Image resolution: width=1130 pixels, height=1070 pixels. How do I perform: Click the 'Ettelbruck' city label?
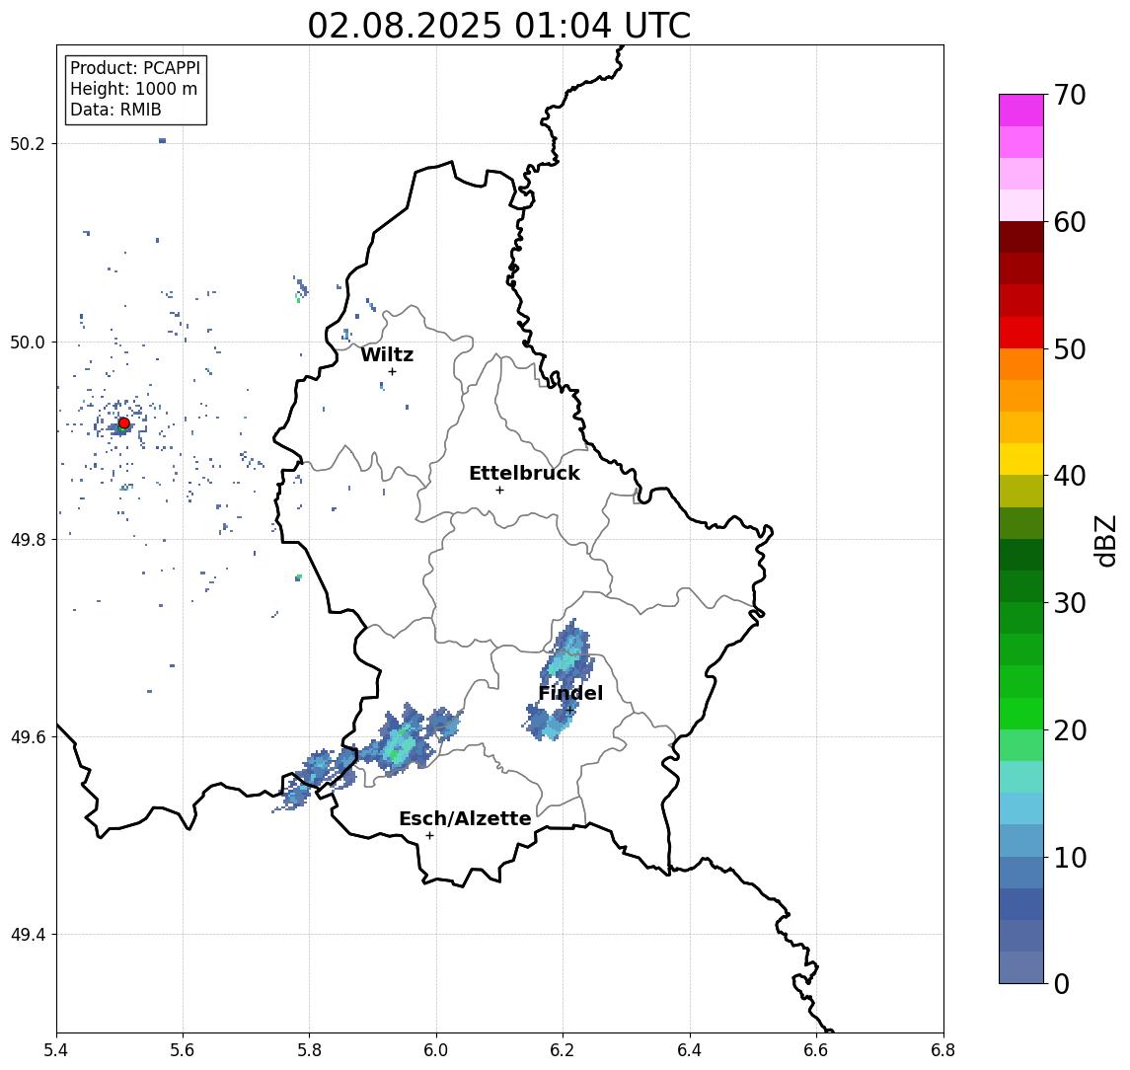[x=524, y=473]
